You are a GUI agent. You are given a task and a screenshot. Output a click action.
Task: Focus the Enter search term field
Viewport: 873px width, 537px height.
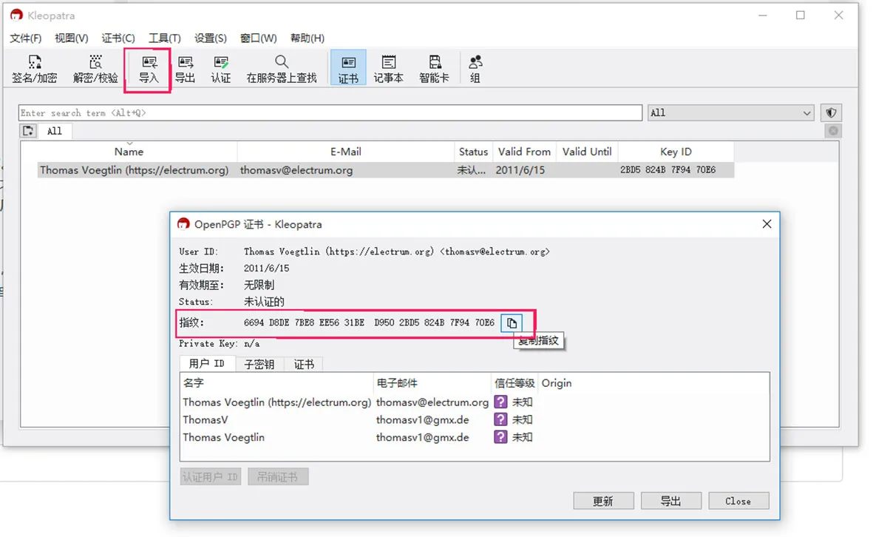pyautogui.click(x=330, y=112)
